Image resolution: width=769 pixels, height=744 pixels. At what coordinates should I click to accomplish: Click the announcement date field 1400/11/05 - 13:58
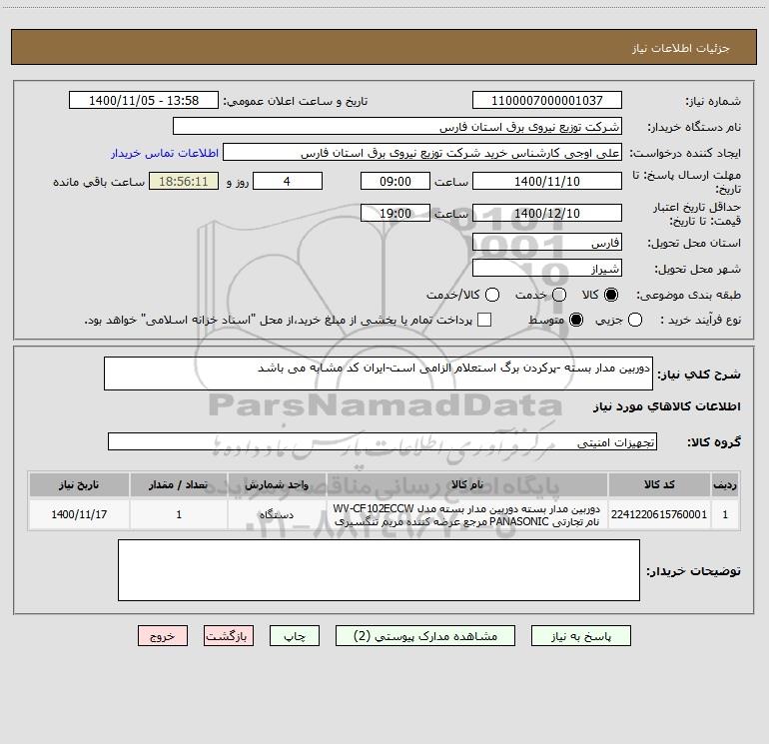click(x=144, y=101)
